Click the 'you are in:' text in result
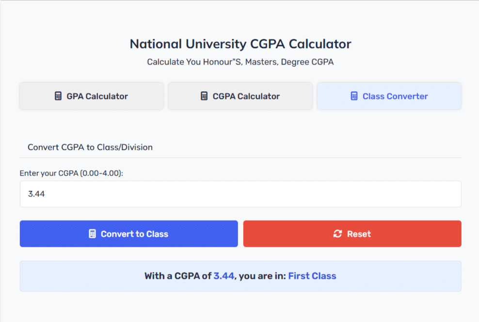The width and height of the screenshot is (479, 322). (x=262, y=276)
